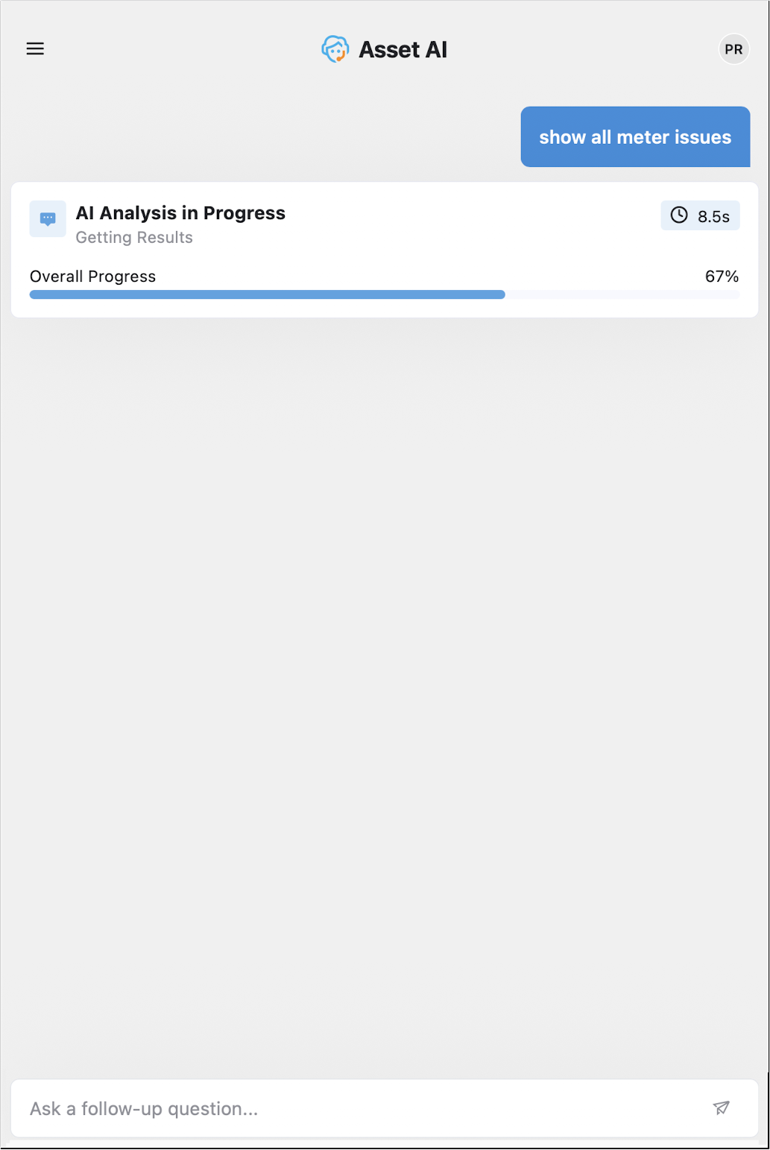Click empty chat space left of user message
This screenshot has width=770, height=1150.
261,137
